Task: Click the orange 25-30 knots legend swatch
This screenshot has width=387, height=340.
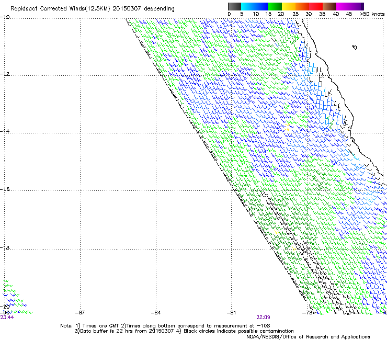Action: (302, 6)
